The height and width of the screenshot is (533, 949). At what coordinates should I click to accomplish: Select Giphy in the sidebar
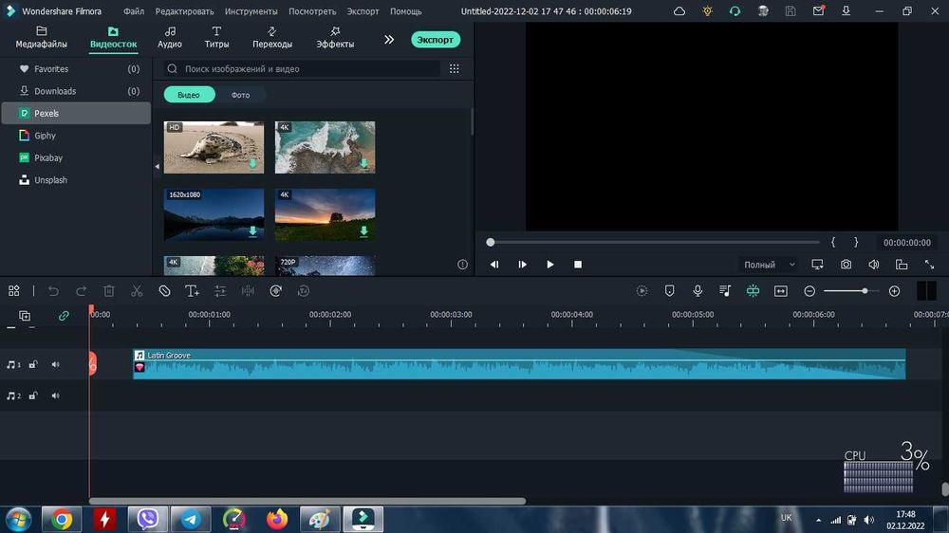tap(76, 136)
